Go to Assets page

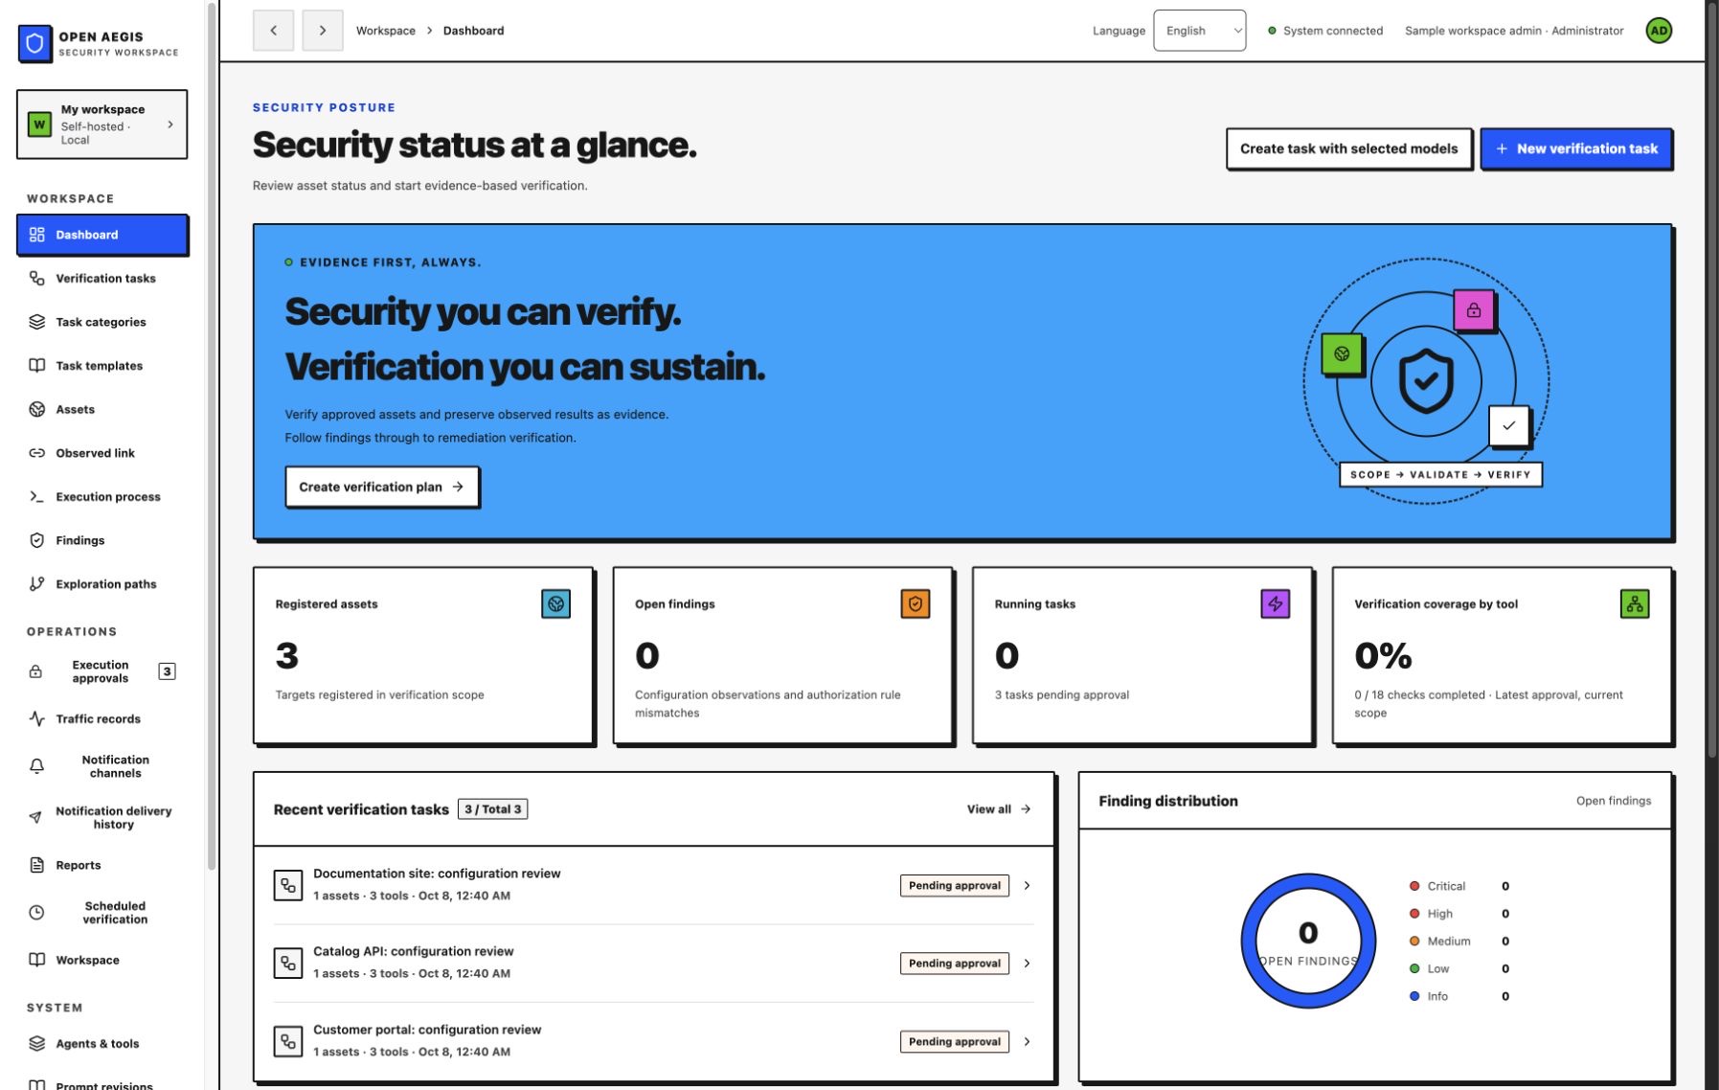point(102,409)
